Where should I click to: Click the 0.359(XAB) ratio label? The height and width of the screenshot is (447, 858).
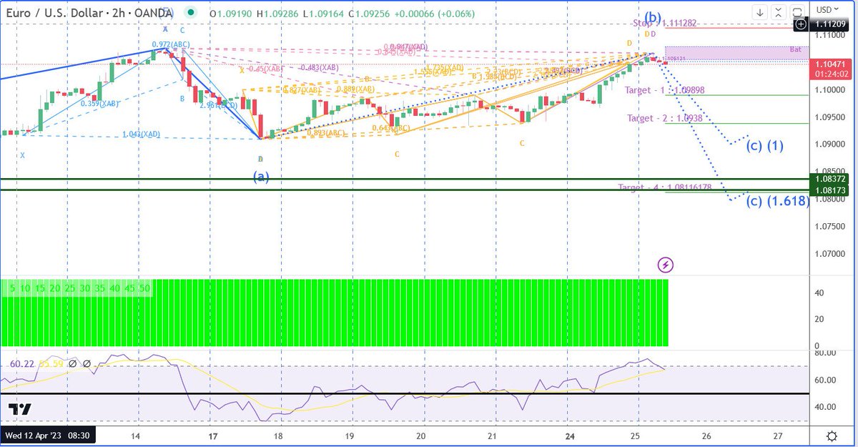point(99,104)
